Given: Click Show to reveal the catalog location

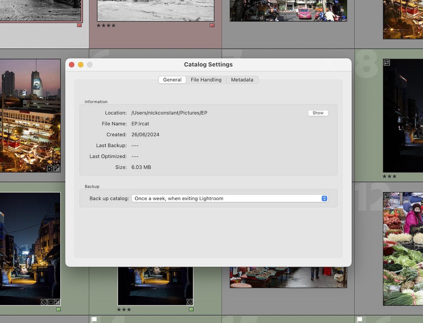Looking at the screenshot, I should 318,113.
